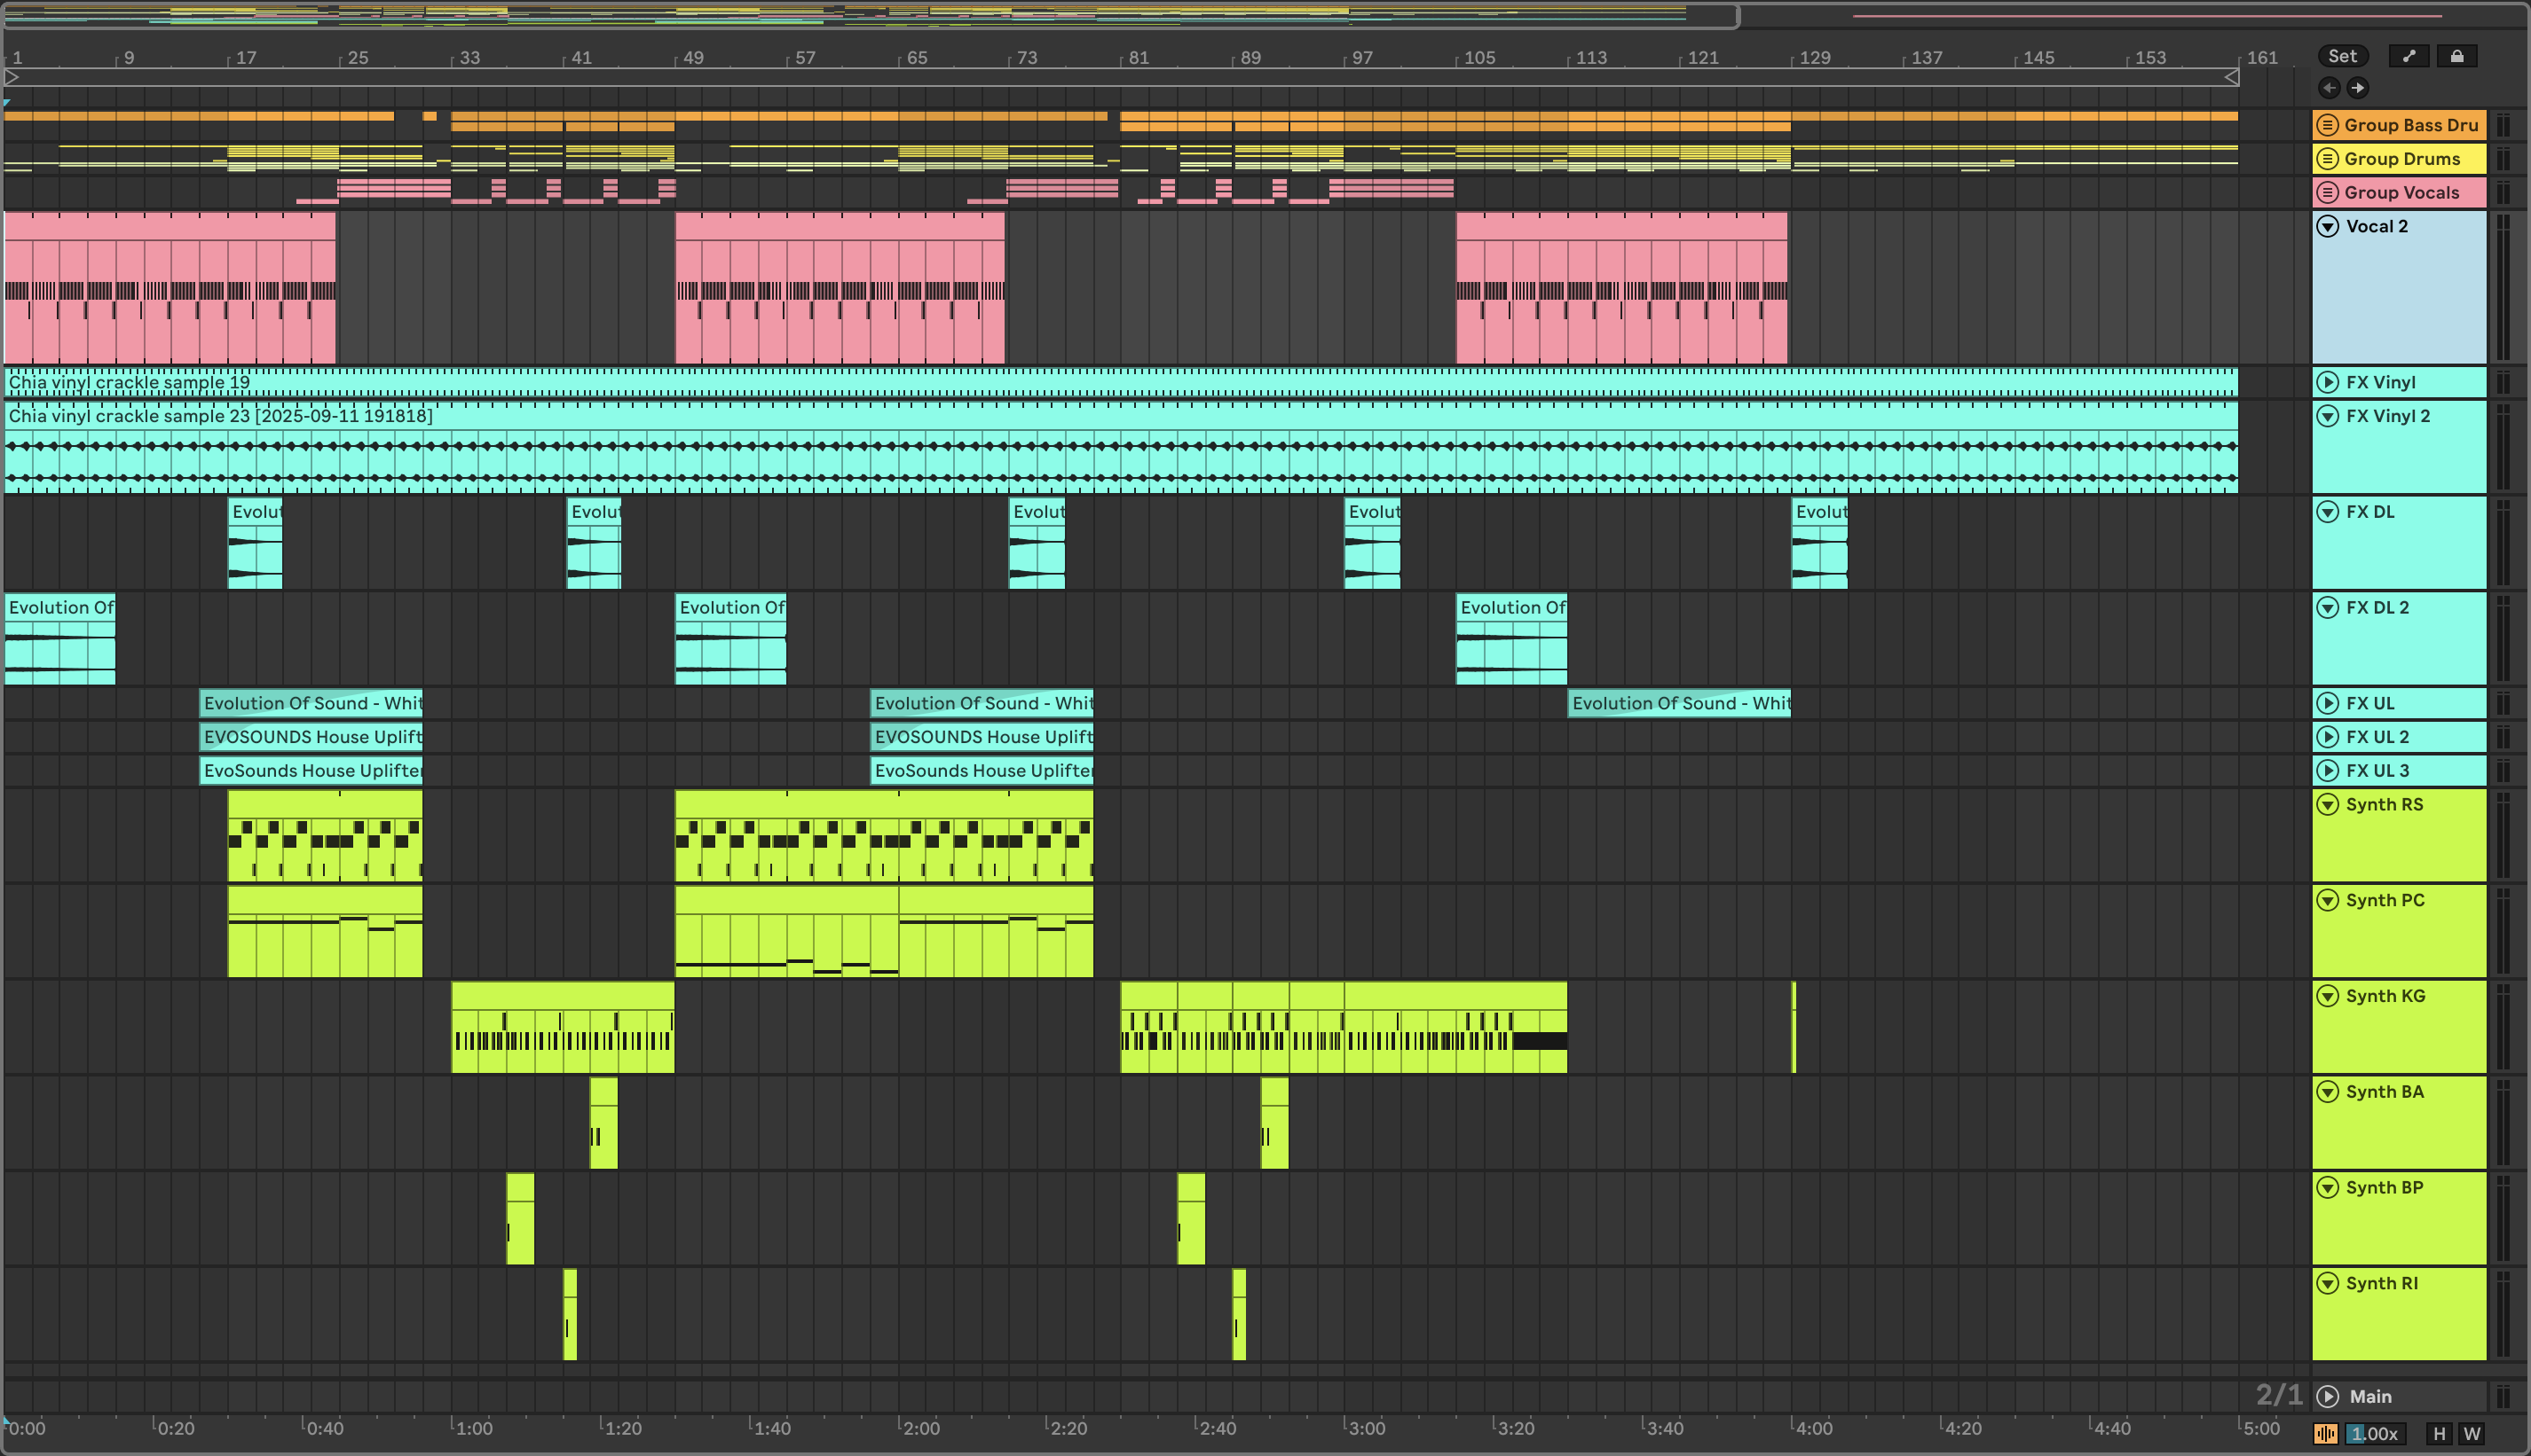Select the Group Bass Dru track name
Image resolution: width=2531 pixels, height=1456 pixels.
2411,125
